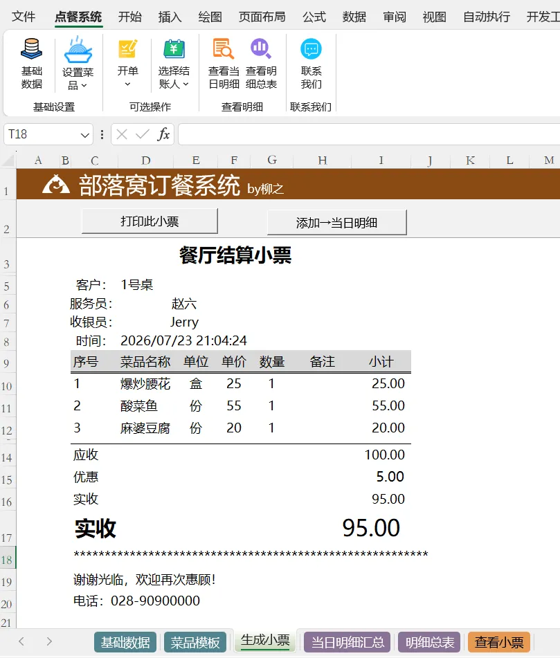Open the 文件 menu
This screenshot has height=658, width=560.
[24, 17]
